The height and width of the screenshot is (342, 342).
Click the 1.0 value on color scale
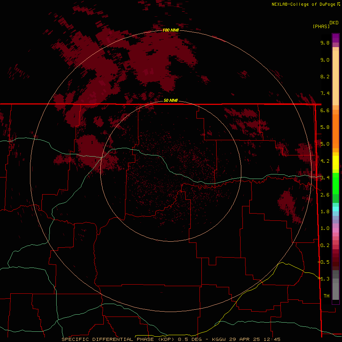tap(325, 228)
